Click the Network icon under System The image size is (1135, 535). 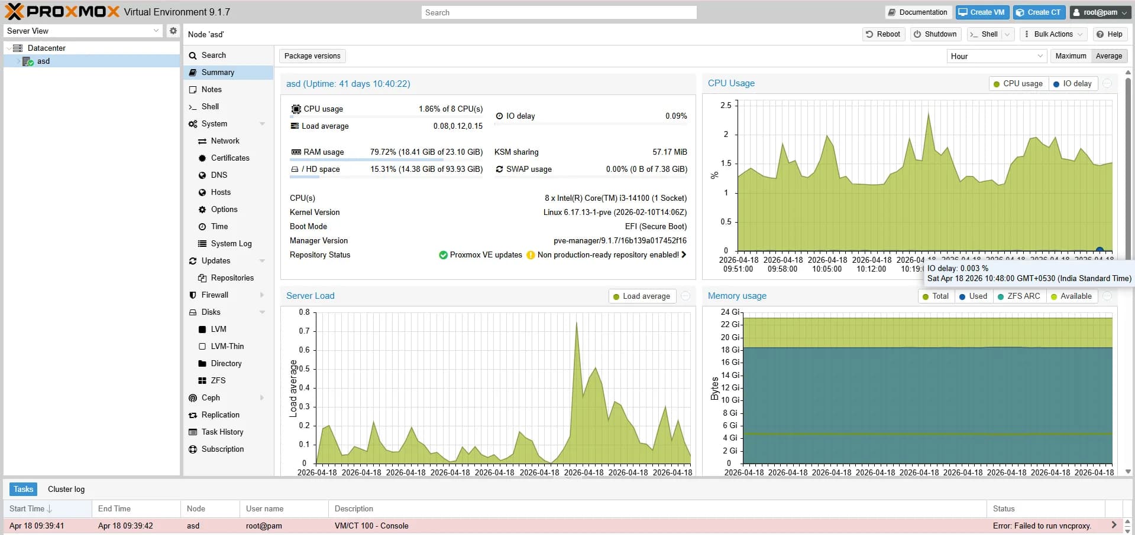coord(202,141)
